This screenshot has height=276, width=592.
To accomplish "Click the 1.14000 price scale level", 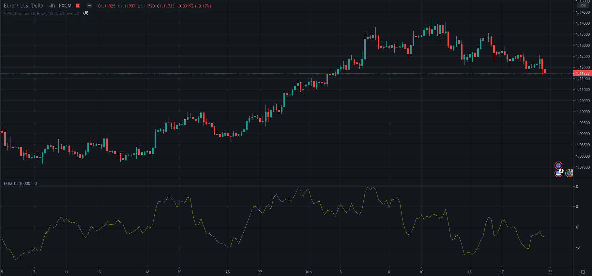I will 583,23.
